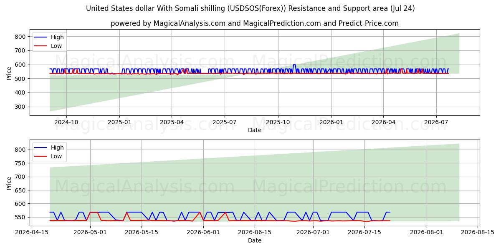
Task: Click the 'Date' axis label under top chart
Action: tap(255, 130)
